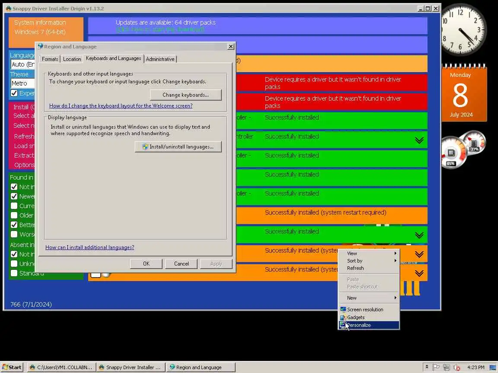Toggle 'Not installed' under Found in driver packs
The width and height of the screenshot is (498, 373).
14,186
